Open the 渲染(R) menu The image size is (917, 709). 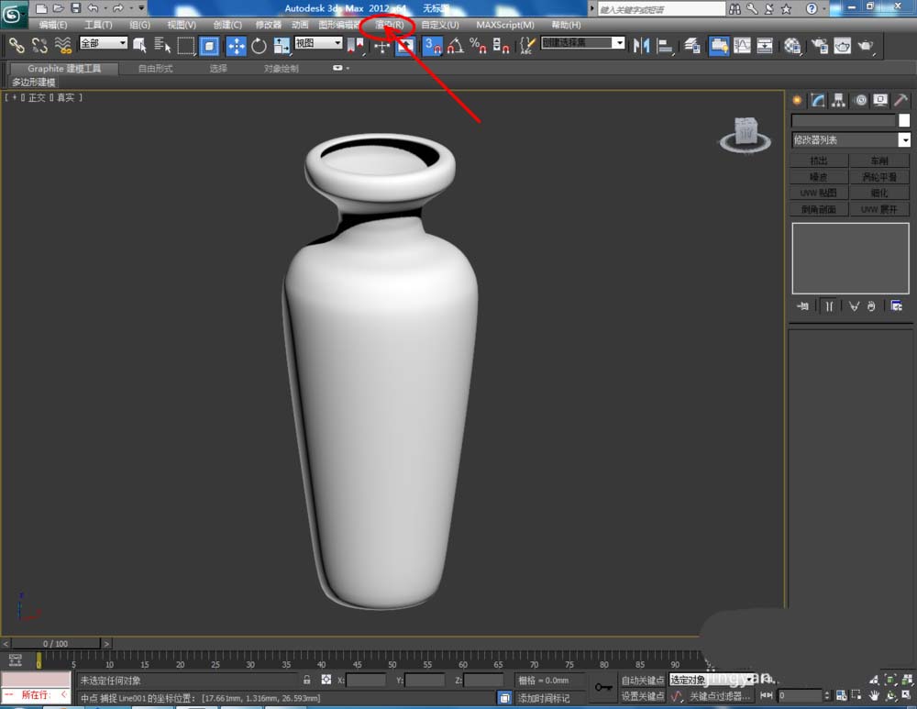tap(389, 25)
